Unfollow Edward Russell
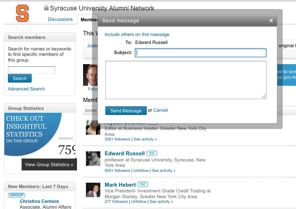Image resolution: width=296 pixels, height=209 pixels. (x=141, y=171)
